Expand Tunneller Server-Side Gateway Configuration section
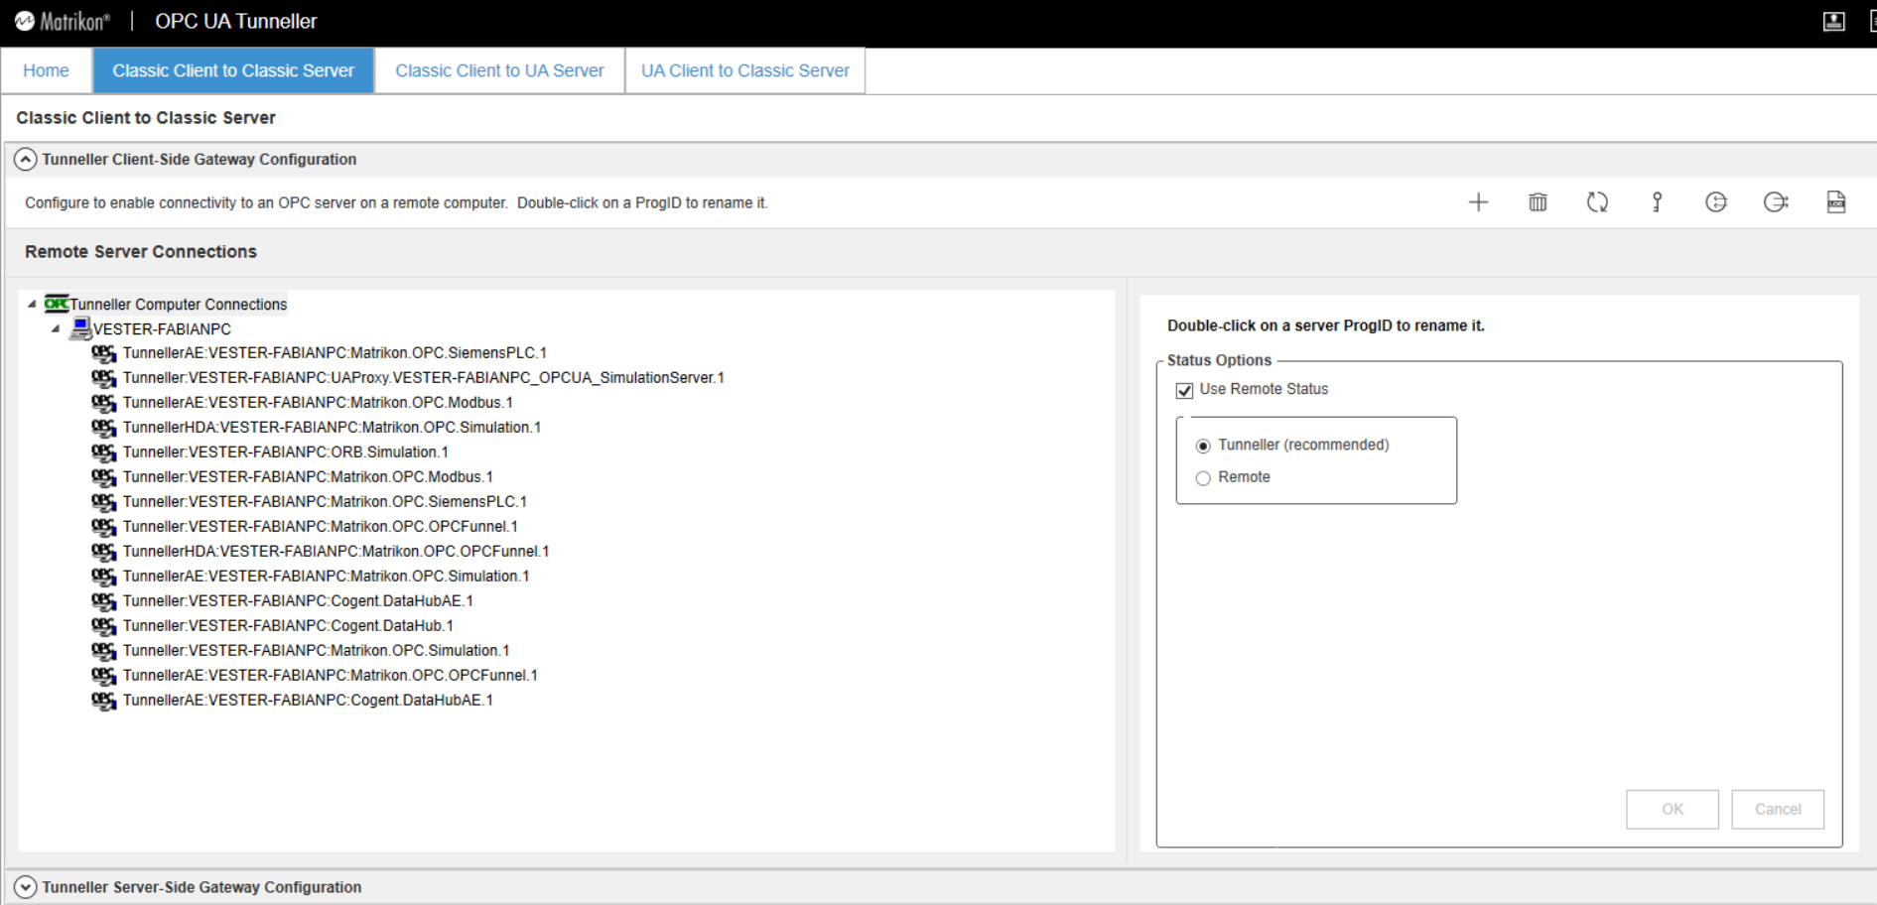 point(25,887)
